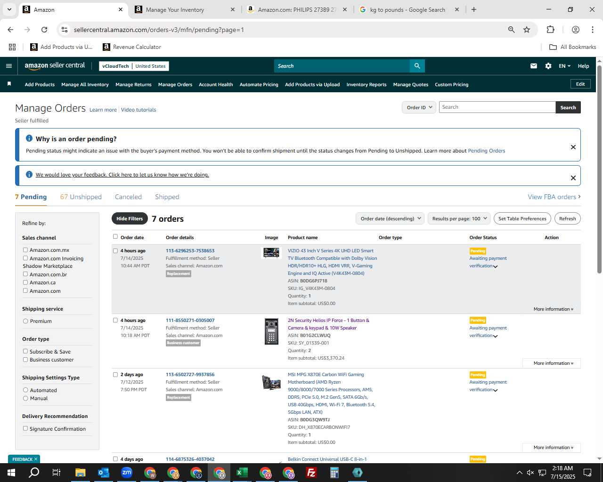Check the Signature Confirmation filter

point(25,428)
